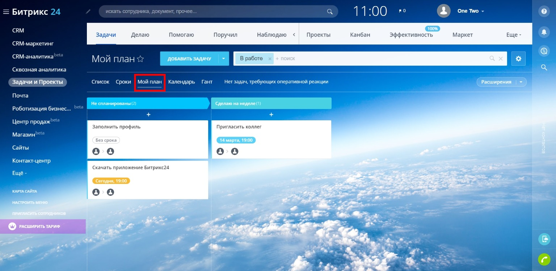This screenshot has width=556, height=271.
Task: Open the Эффективность tab
Action: click(411, 35)
